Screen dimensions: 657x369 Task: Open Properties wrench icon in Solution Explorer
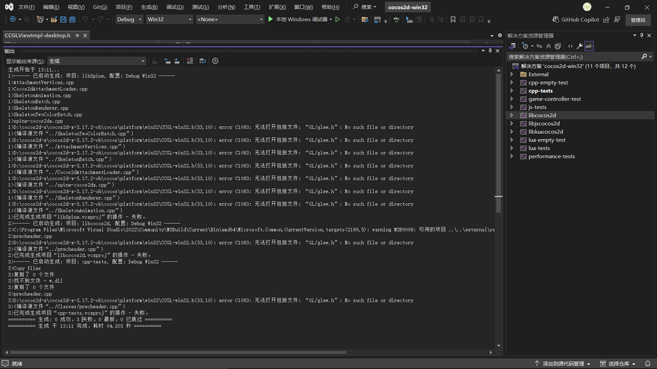(579, 46)
